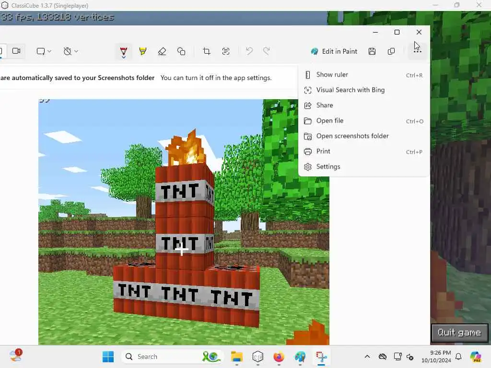
Task: Choose Show ruler from the menu
Action: pyautogui.click(x=364, y=75)
